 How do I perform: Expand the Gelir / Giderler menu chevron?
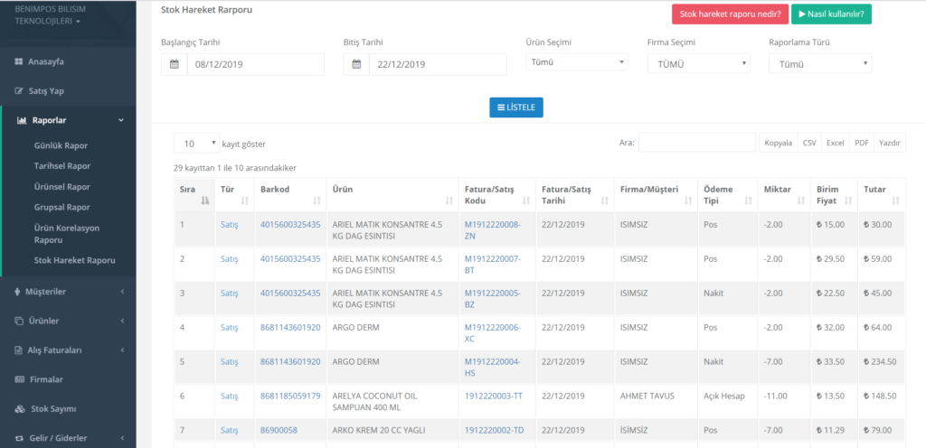coord(122,439)
